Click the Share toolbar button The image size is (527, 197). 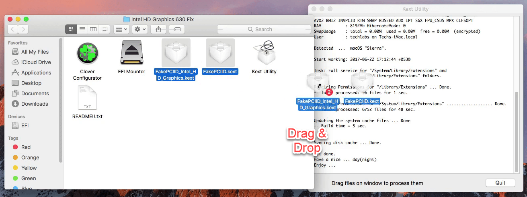(x=158, y=29)
